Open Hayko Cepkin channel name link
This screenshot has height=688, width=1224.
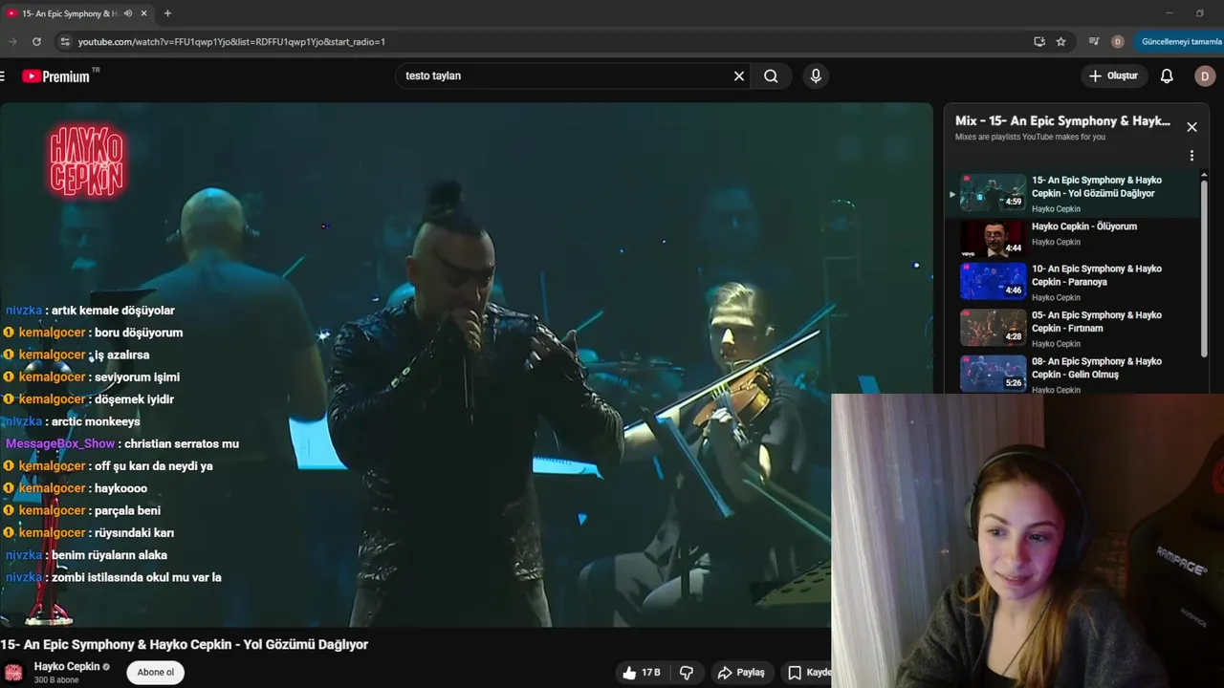pos(67,666)
